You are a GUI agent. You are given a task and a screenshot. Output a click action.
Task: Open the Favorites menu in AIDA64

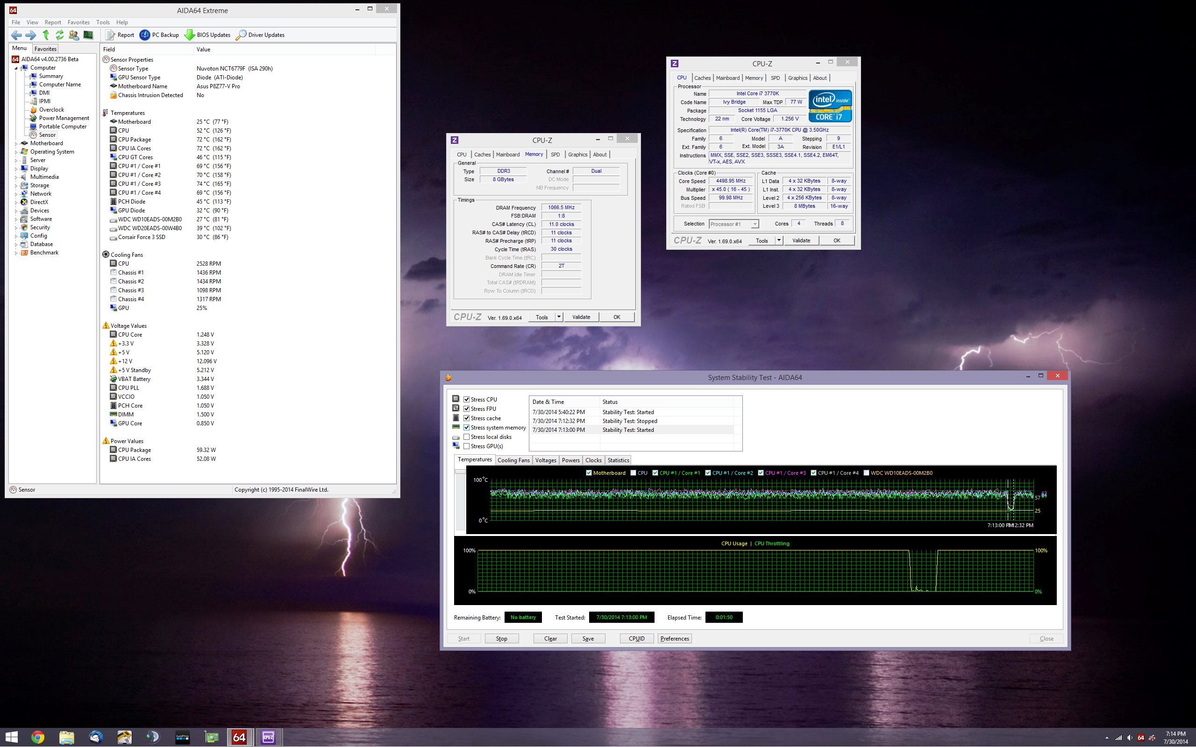click(x=78, y=22)
